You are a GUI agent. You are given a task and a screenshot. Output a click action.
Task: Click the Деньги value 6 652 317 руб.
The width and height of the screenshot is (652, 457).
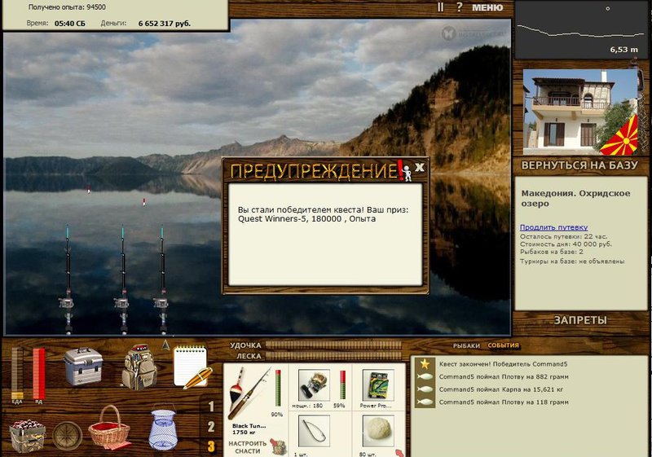pyautogui.click(x=165, y=24)
